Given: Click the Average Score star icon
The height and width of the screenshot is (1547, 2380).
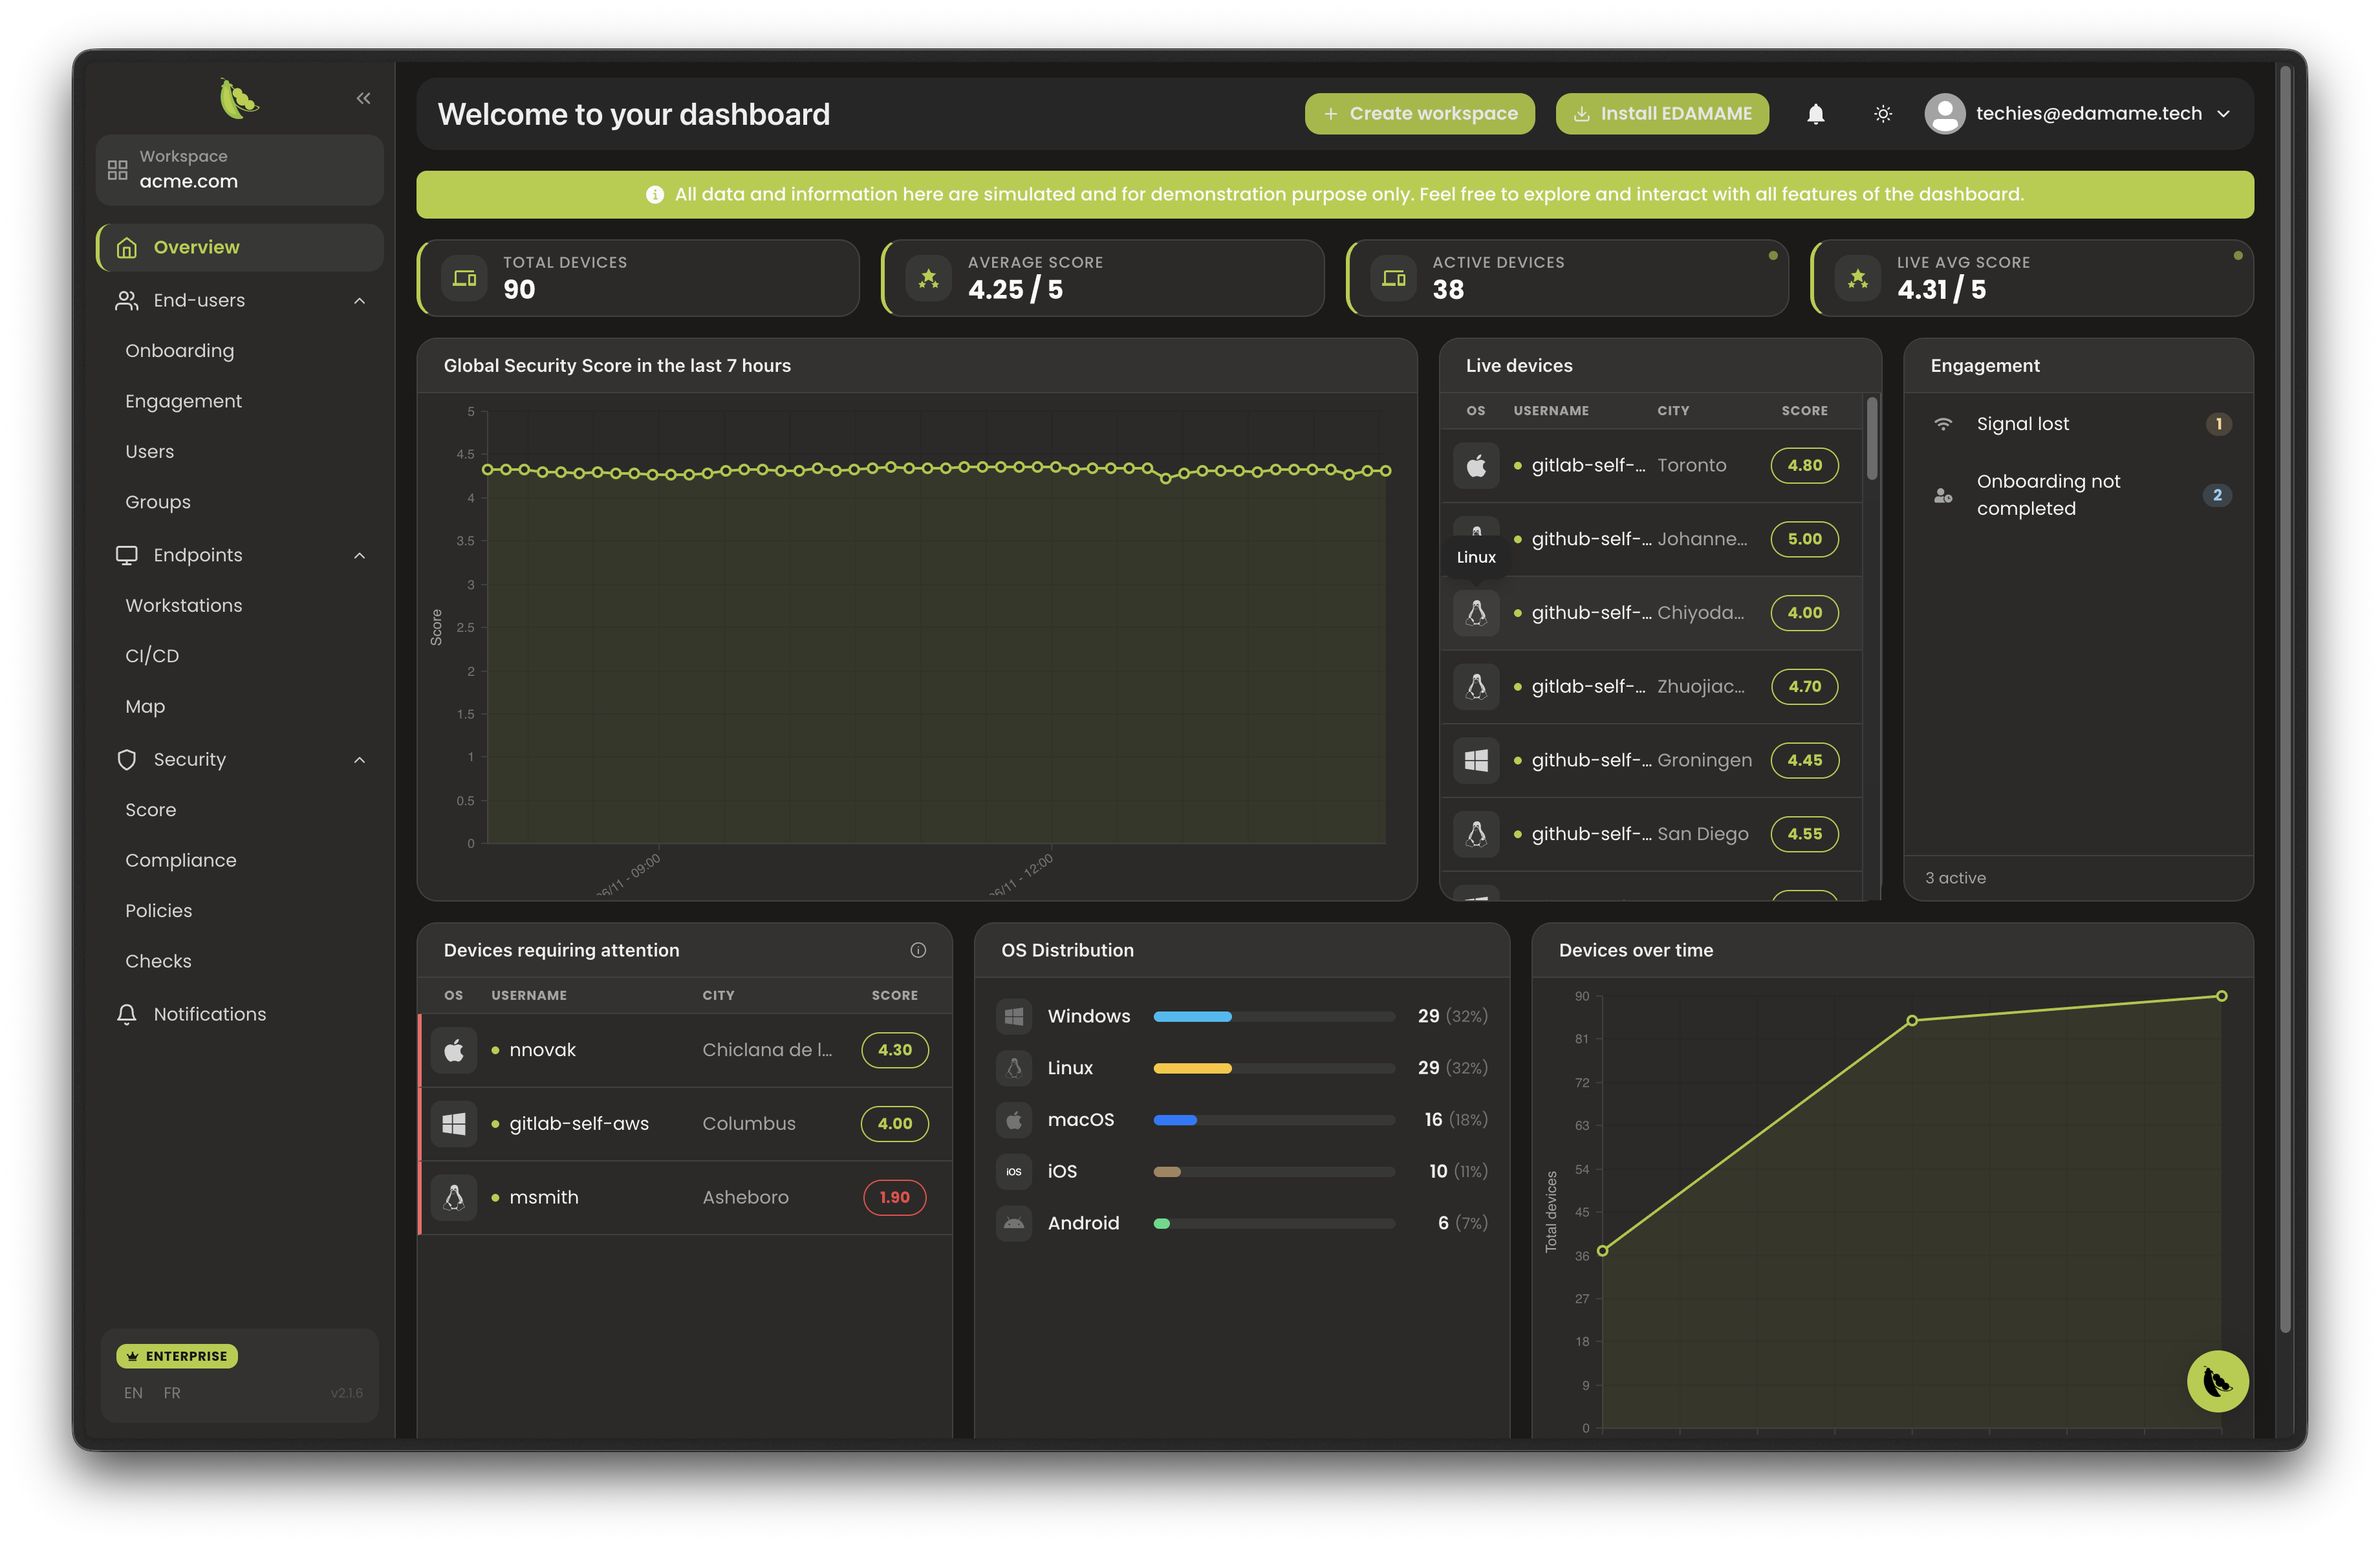Looking at the screenshot, I should pyautogui.click(x=929, y=278).
